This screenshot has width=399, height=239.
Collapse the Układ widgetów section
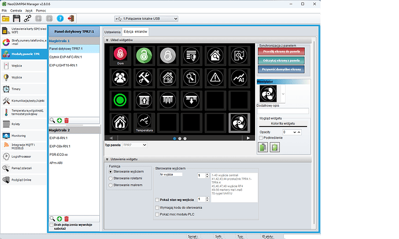107,40
